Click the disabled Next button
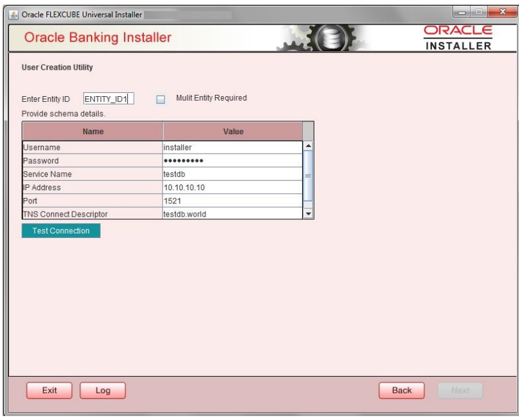The image size is (519, 418). [x=460, y=390]
